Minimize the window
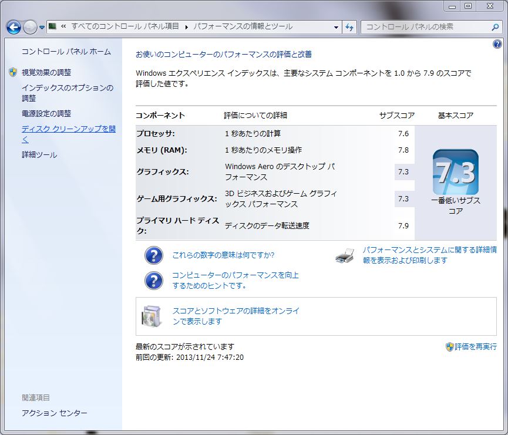Viewport: 508px width, 435px height. coord(452,6)
